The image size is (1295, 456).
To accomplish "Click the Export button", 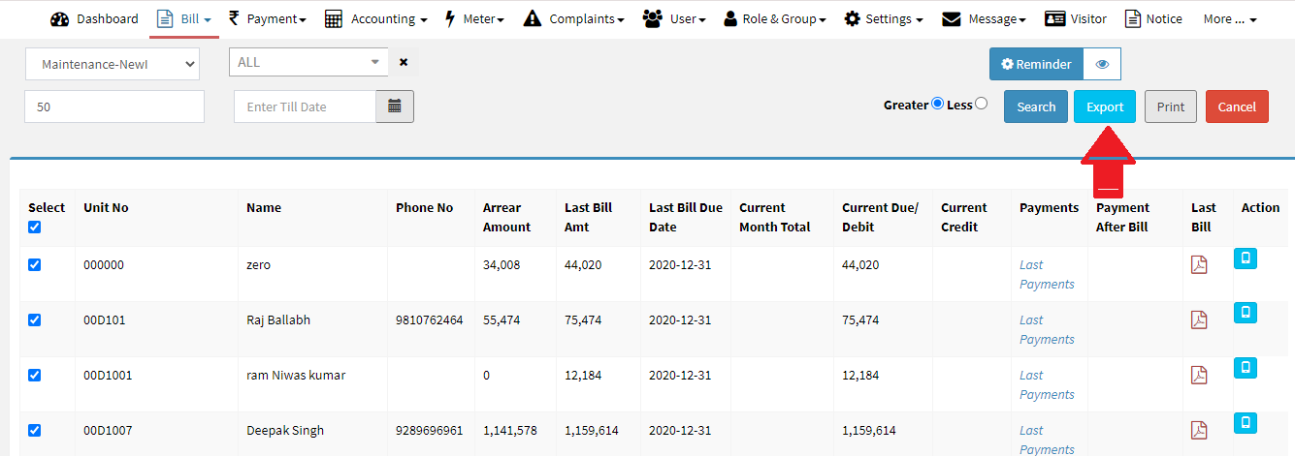I will pos(1104,106).
